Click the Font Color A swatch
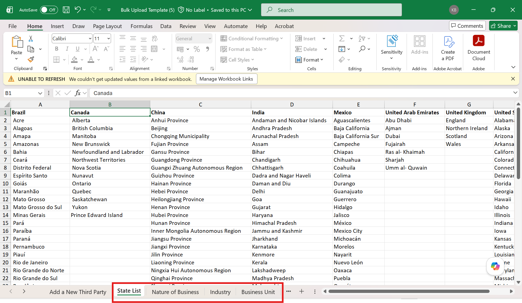Screen dimensions: 522x303 pyautogui.click(x=91, y=60)
